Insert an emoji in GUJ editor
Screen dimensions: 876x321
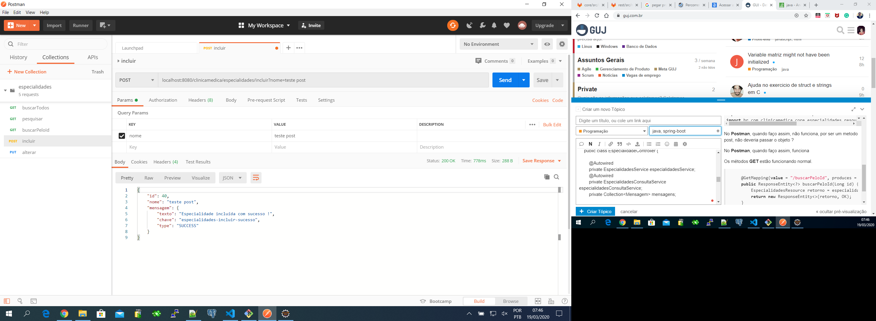coord(667,144)
